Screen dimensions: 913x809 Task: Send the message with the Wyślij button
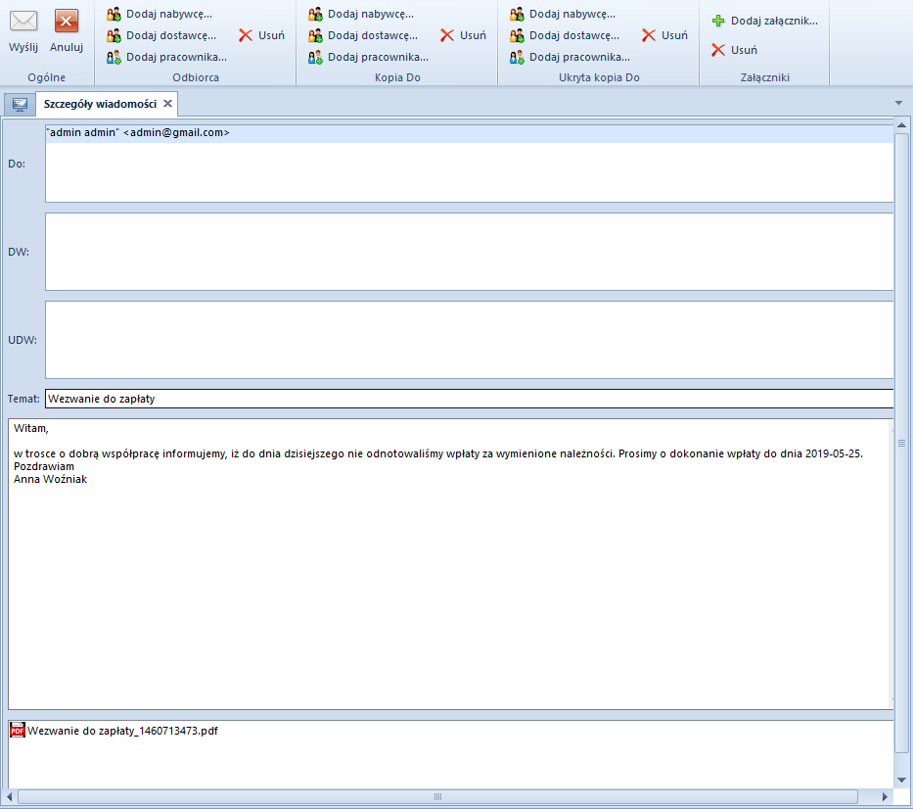pyautogui.click(x=23, y=31)
